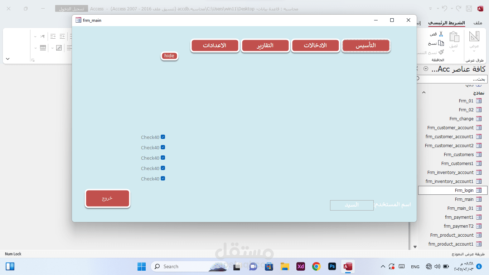Click the قص (Cut) scissors icon

pyautogui.click(x=441, y=34)
